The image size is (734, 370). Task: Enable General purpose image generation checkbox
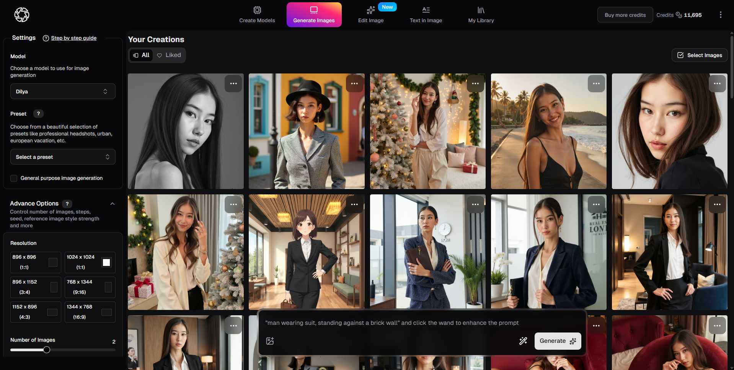[x=14, y=178]
